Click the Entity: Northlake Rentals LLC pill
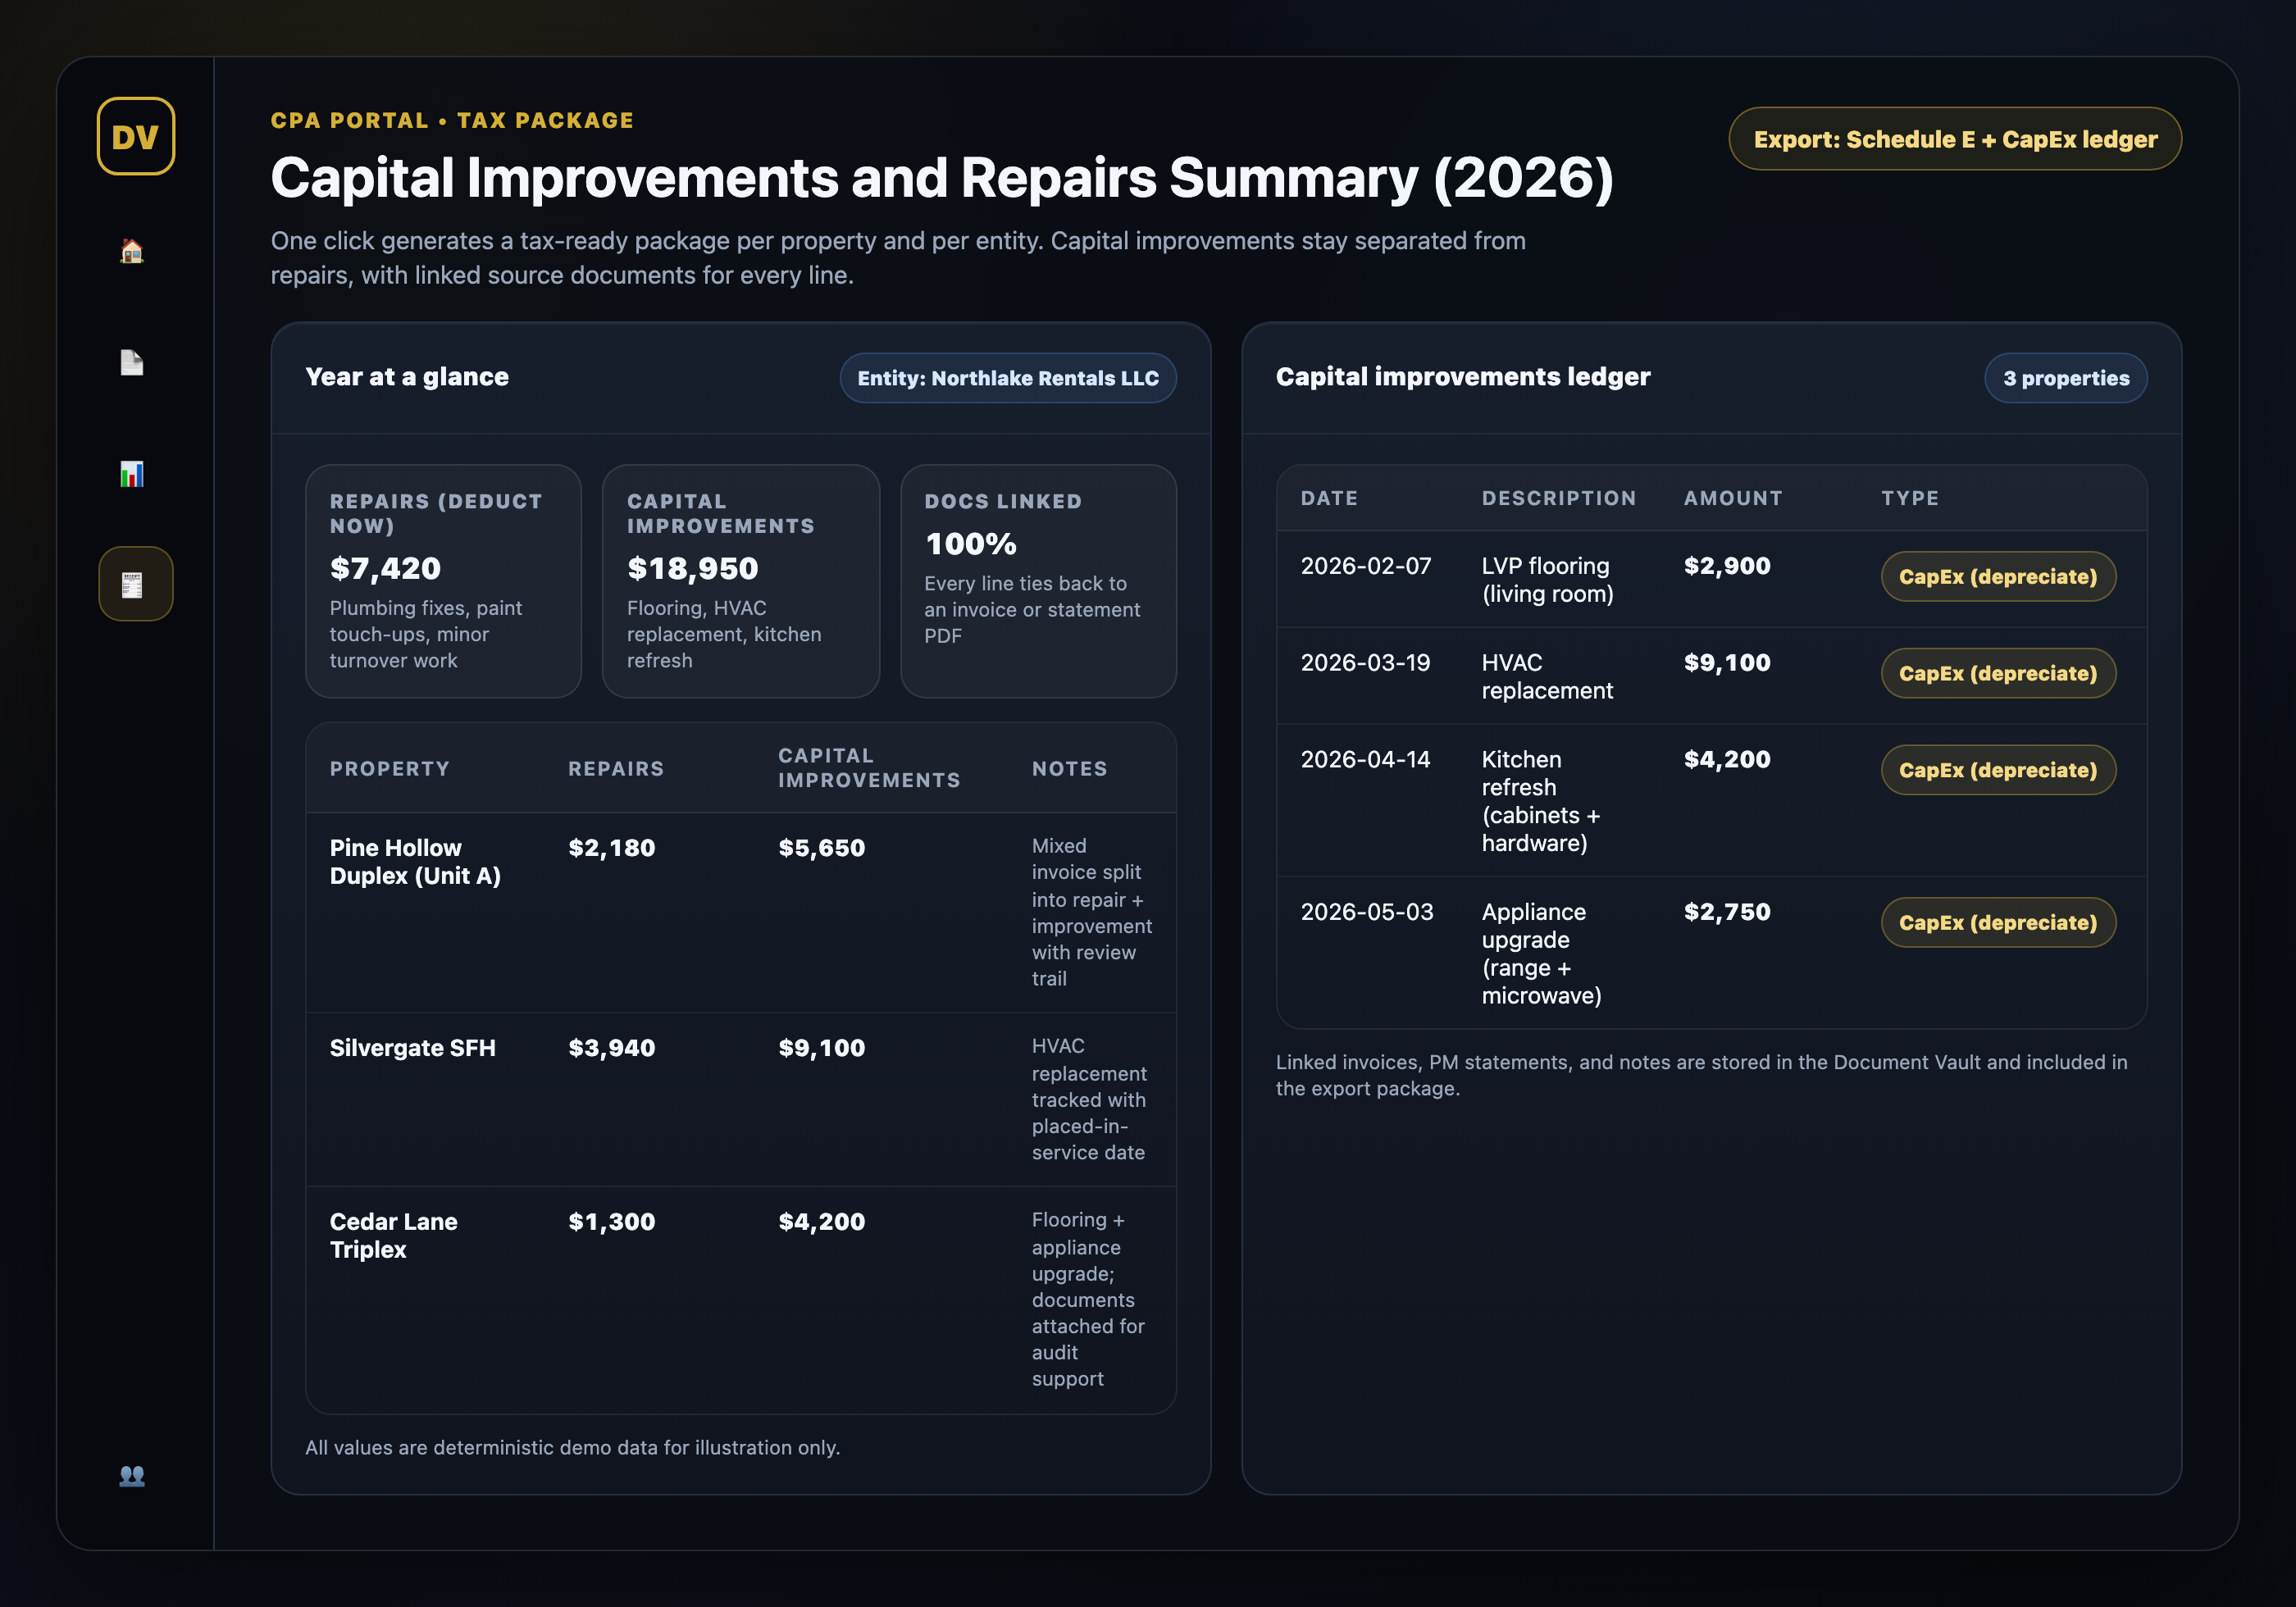This screenshot has width=2296, height=1607. (x=1007, y=378)
